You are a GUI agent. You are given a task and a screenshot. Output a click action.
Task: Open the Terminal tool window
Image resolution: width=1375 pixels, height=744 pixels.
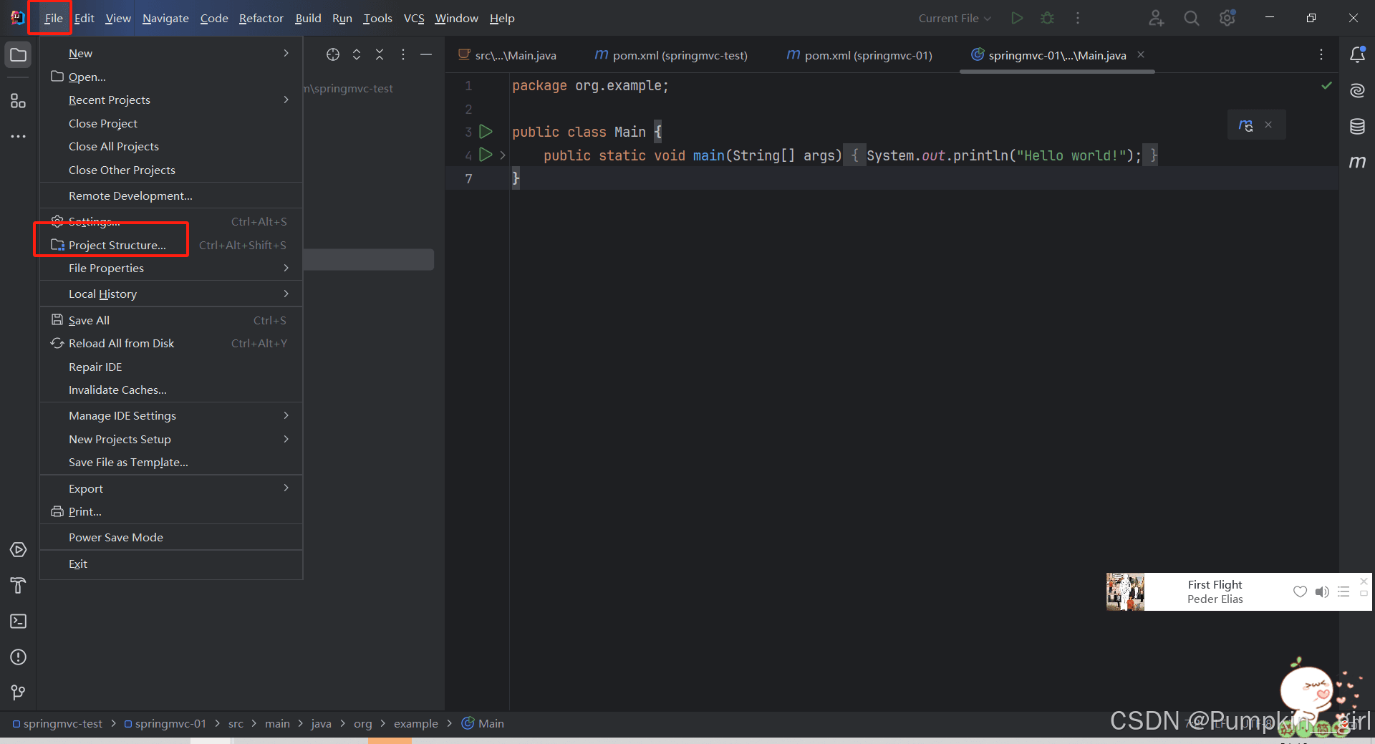pos(19,621)
